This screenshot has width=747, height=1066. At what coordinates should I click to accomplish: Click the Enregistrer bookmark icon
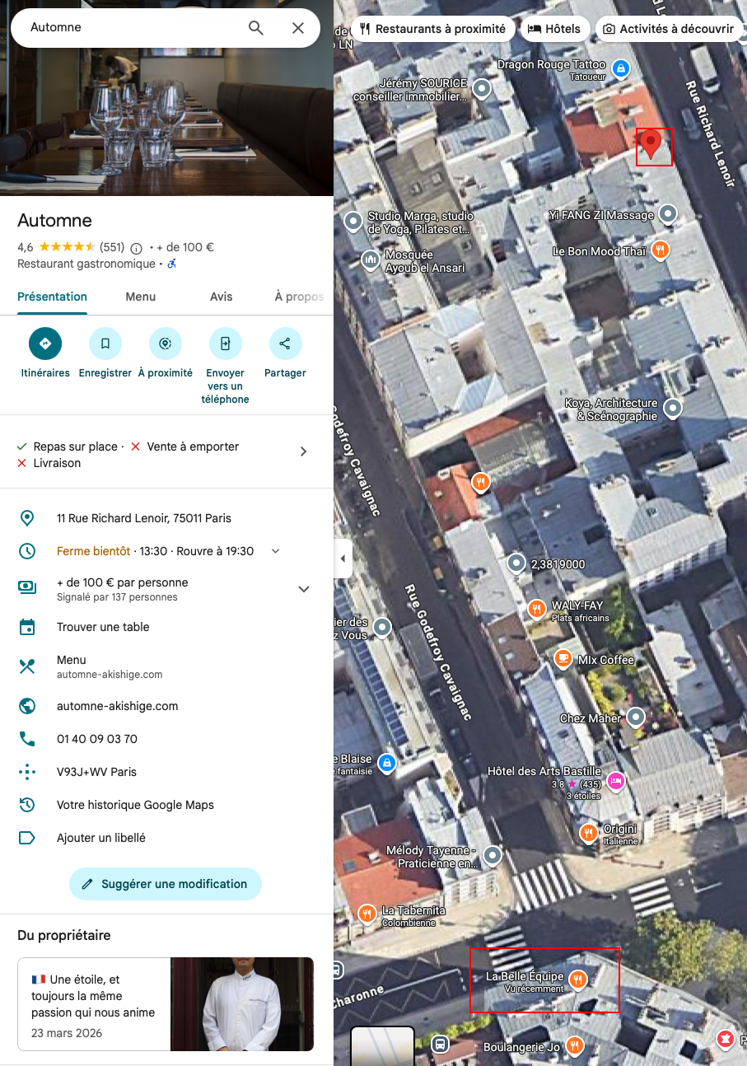[x=105, y=344]
